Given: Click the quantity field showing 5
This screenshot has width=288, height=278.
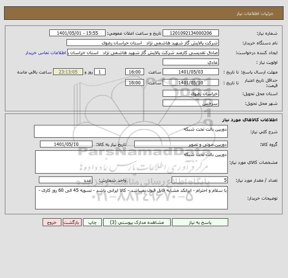Looking at the screenshot, I should pyautogui.click(x=200, y=180).
